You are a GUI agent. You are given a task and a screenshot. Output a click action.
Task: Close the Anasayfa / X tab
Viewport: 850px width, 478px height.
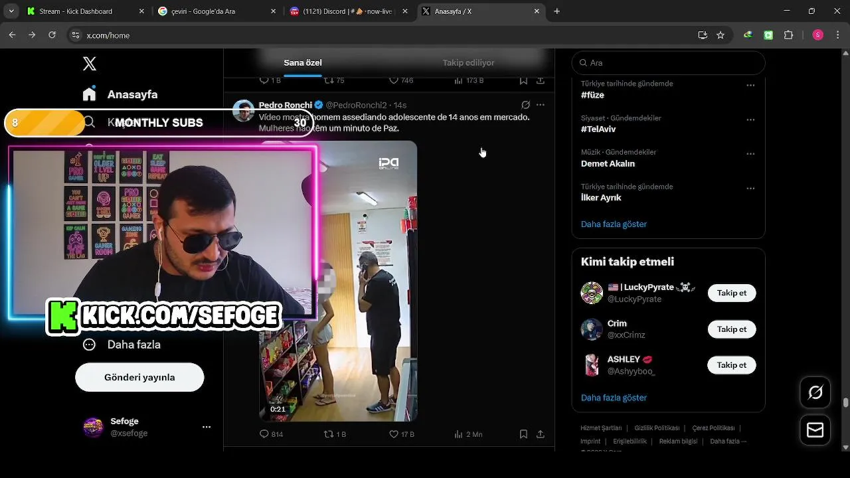pyautogui.click(x=537, y=11)
